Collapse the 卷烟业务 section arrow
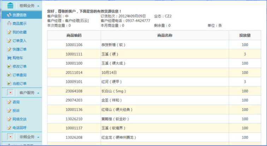The height and width of the screenshot is (146, 267). point(38,6)
